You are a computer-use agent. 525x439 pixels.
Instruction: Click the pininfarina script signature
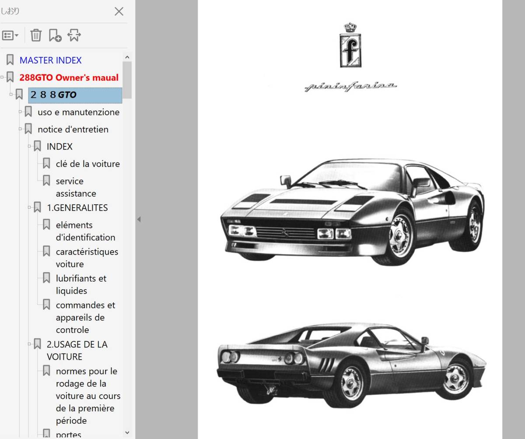click(x=350, y=87)
